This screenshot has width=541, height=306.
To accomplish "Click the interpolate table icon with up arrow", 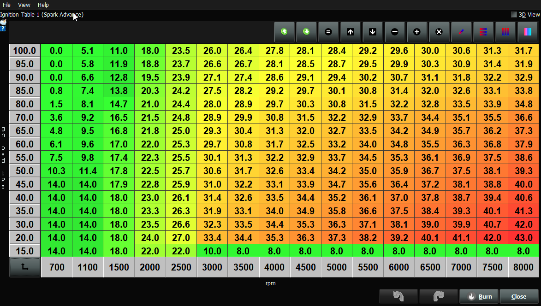I will click(x=284, y=32).
